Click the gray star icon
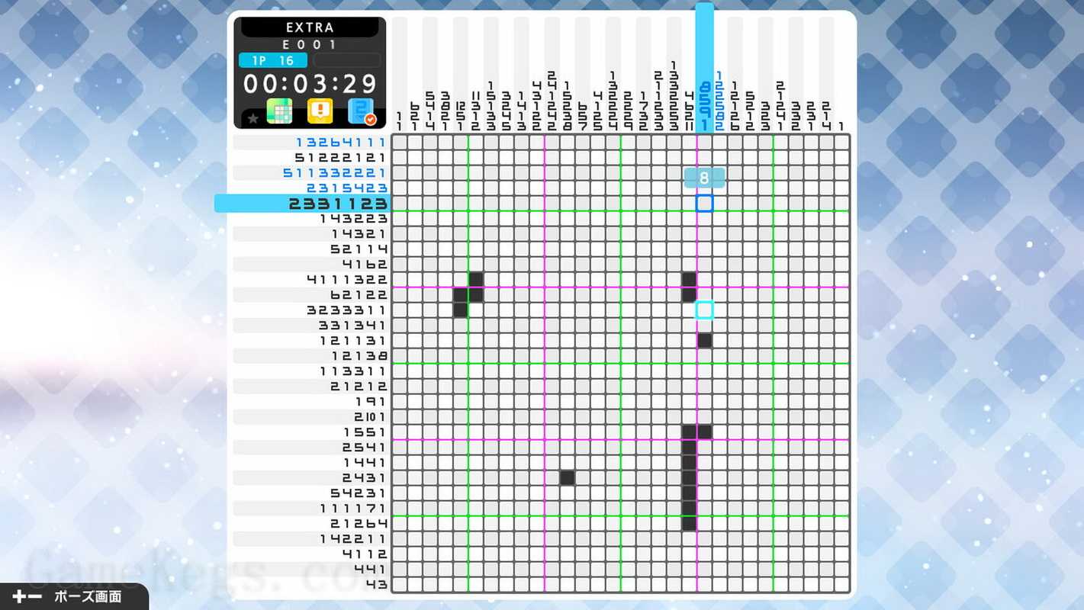 coord(253,119)
